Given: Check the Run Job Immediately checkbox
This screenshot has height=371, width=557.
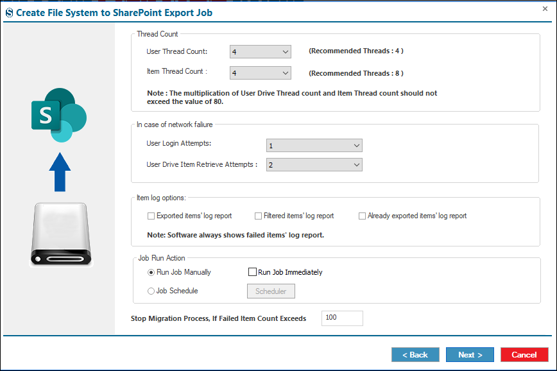Looking at the screenshot, I should 252,272.
